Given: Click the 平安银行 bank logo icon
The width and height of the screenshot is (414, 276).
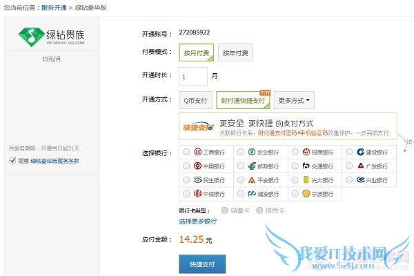Looking at the screenshot, I should [x=252, y=180].
